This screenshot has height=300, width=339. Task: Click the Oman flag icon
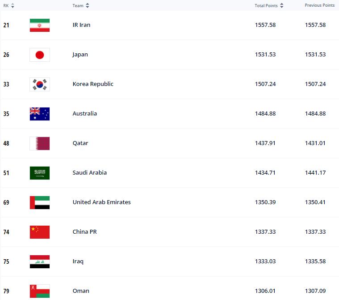pyautogui.click(x=39, y=291)
